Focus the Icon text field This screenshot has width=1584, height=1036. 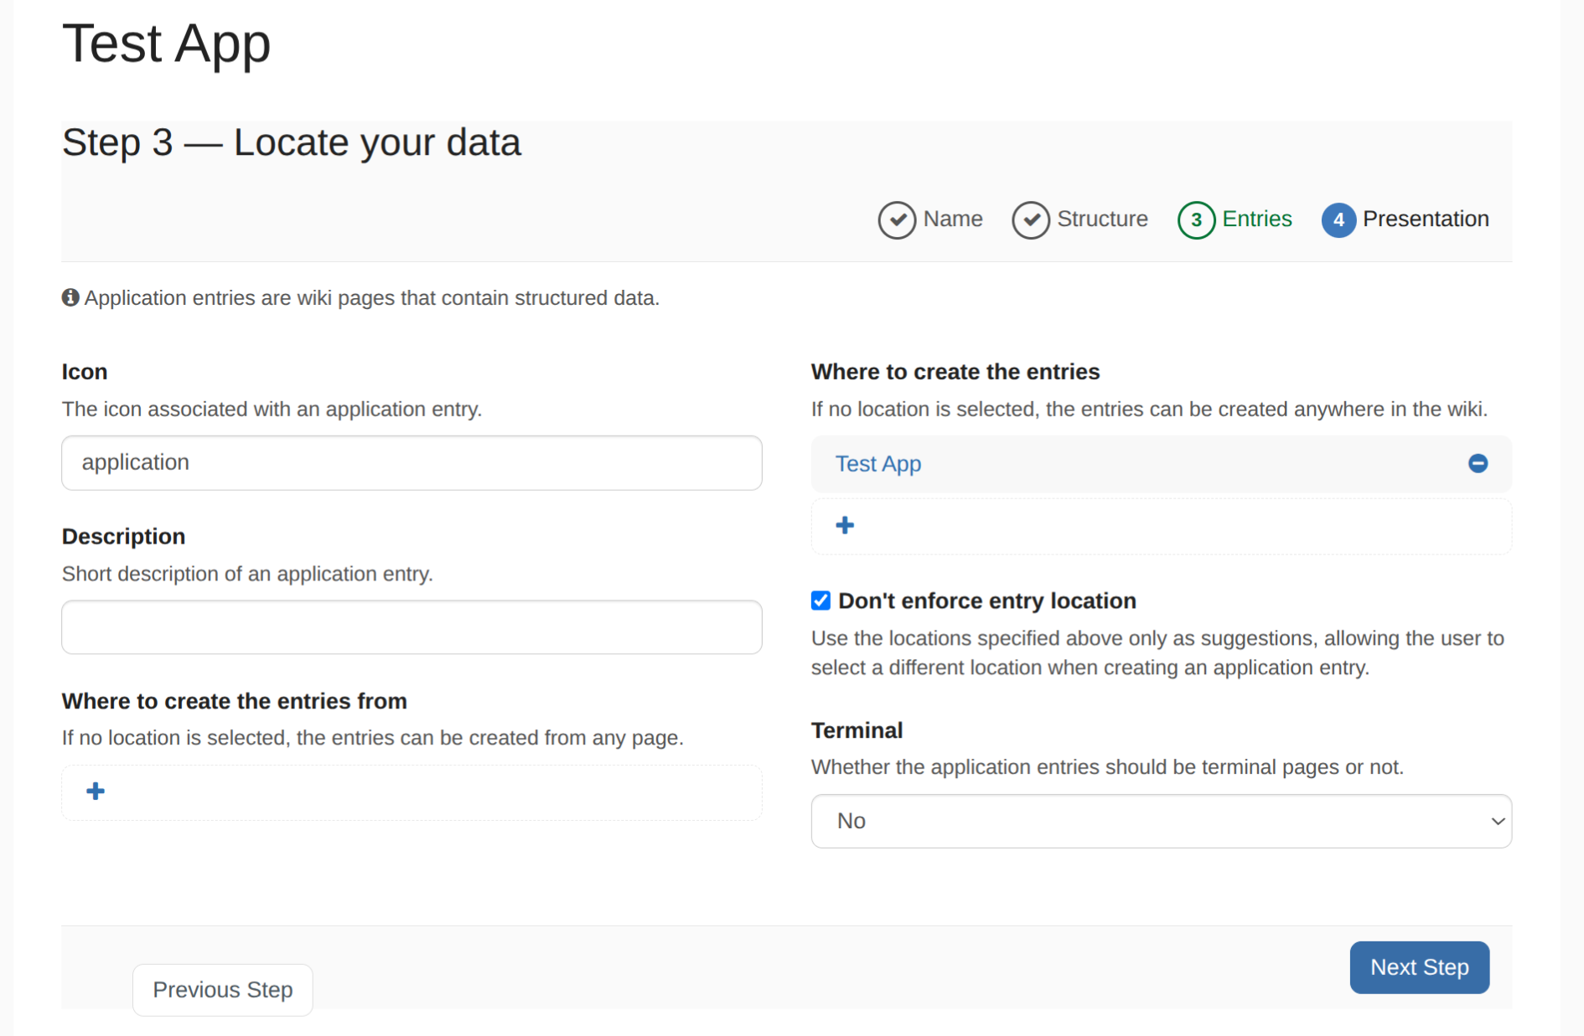(x=412, y=462)
